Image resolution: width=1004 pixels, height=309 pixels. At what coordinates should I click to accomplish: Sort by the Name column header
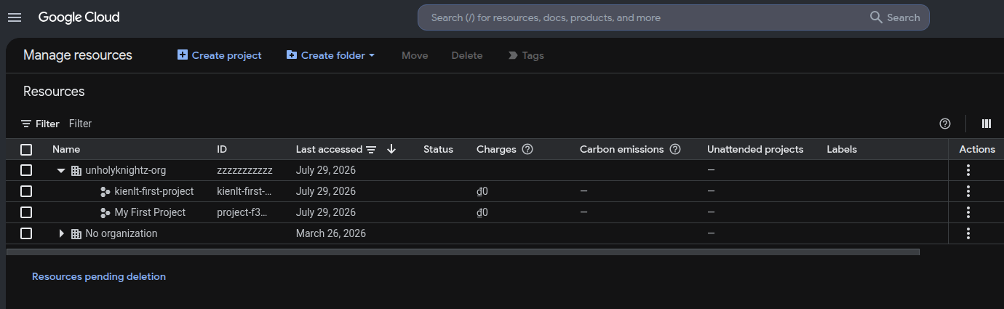[x=66, y=149]
